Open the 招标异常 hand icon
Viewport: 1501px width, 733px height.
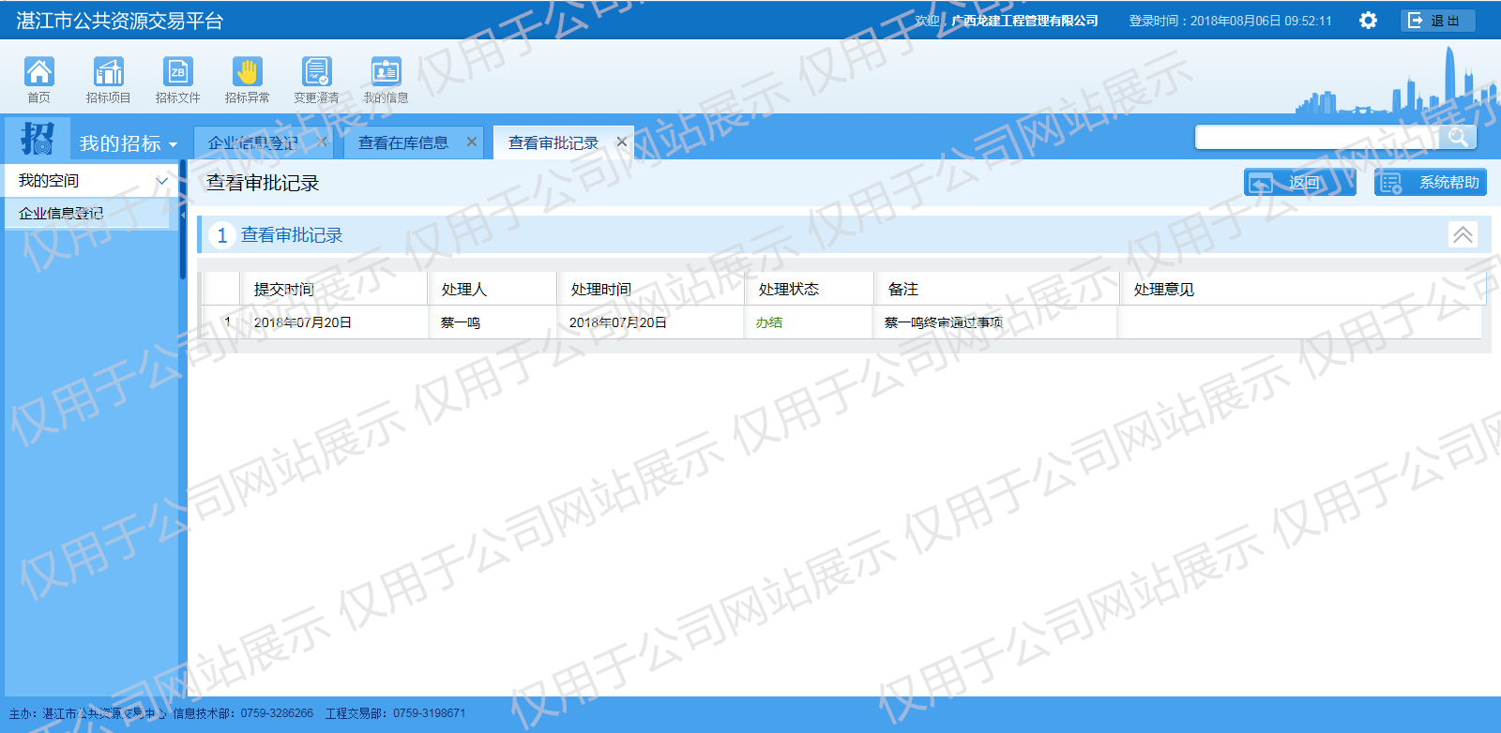point(248,79)
